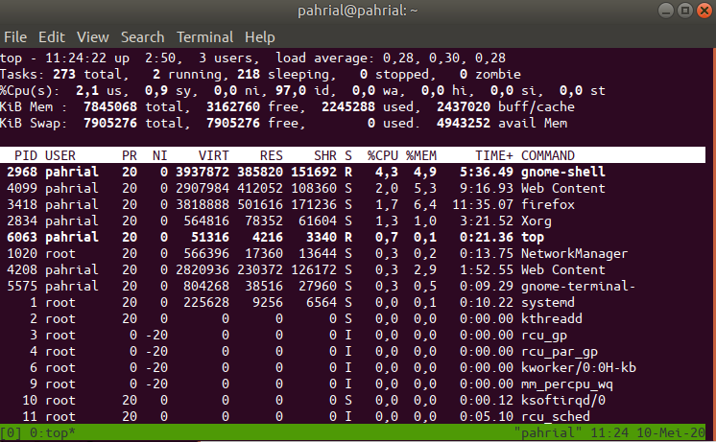Image resolution: width=716 pixels, height=442 pixels.
Task: Click the 7845068 total memory value
Action: coord(110,106)
